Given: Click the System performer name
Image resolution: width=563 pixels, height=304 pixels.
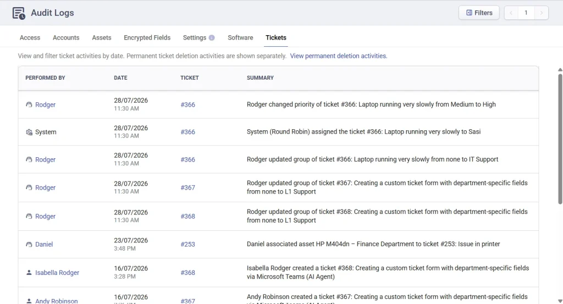Looking at the screenshot, I should (46, 132).
